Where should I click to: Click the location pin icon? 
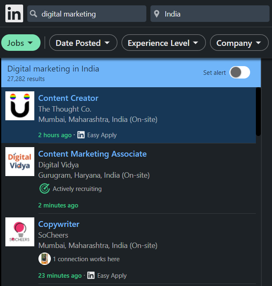(x=157, y=14)
